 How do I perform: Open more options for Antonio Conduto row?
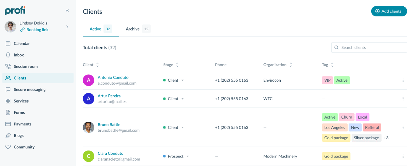(403, 80)
